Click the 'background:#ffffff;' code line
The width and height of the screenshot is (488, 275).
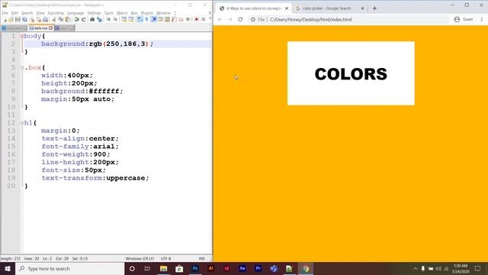pos(82,91)
